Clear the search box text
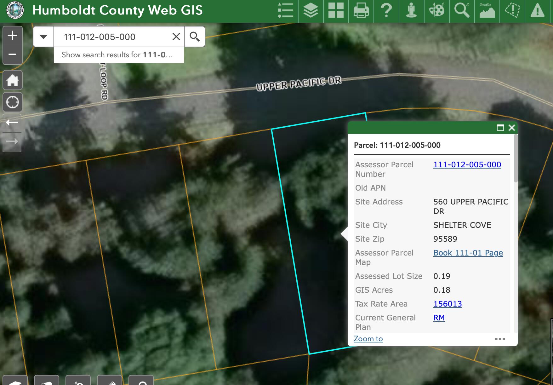This screenshot has height=385, width=553. 176,37
